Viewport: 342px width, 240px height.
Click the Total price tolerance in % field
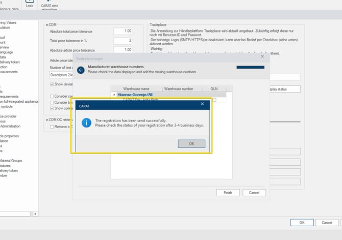[123, 40]
